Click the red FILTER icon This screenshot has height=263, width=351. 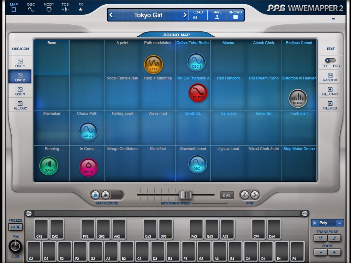click(198, 92)
